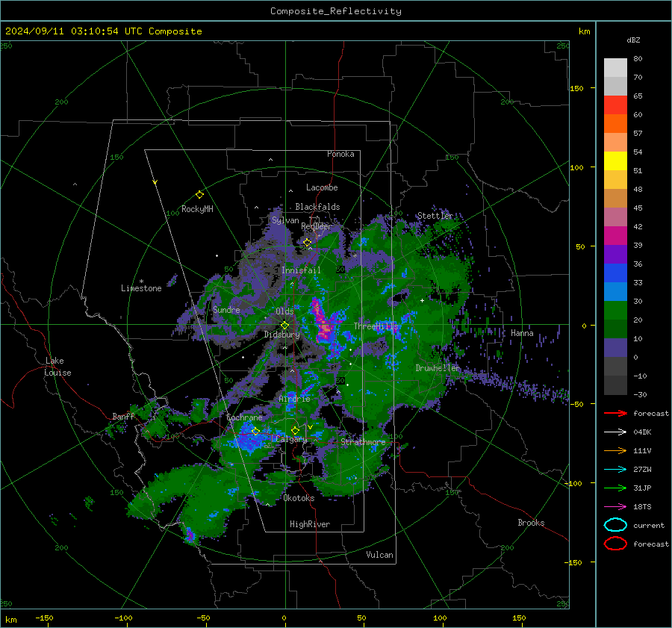
Task: Click the Lacombe city label
Action: tap(322, 187)
